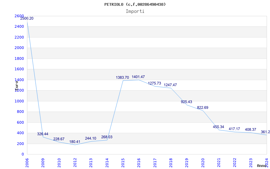Click the 408.37 value label

(x=250, y=129)
